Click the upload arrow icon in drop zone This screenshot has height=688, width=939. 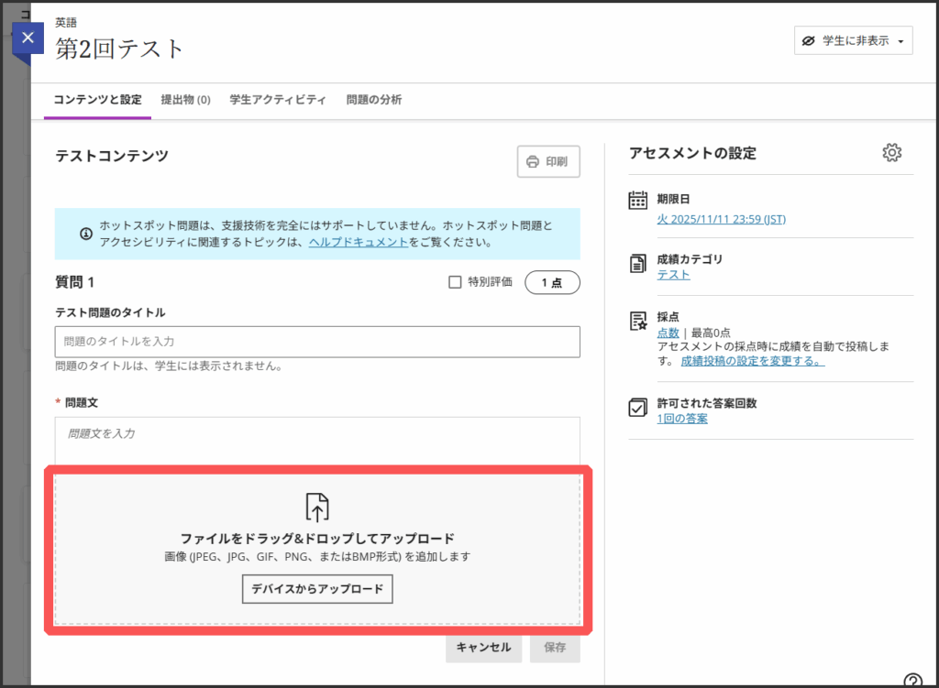tap(317, 507)
